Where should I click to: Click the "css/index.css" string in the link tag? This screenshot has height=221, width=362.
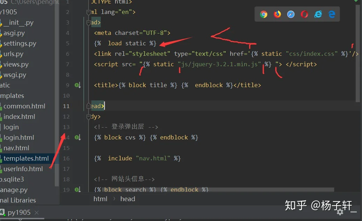[x=312, y=54]
